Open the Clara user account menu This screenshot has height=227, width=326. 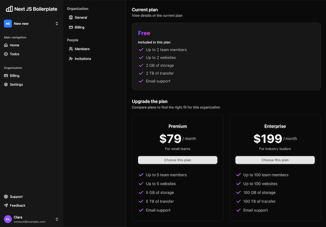(57, 219)
